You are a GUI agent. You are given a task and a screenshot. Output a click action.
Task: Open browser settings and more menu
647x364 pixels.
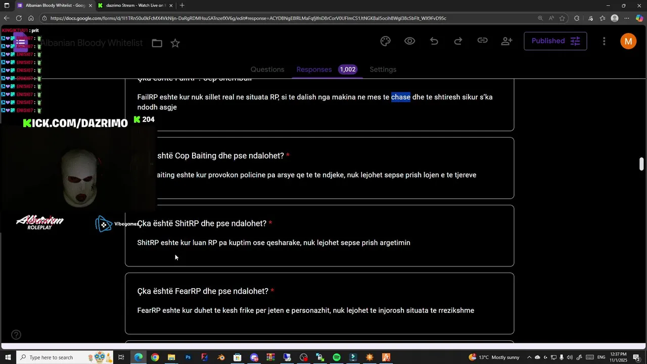pos(627,18)
